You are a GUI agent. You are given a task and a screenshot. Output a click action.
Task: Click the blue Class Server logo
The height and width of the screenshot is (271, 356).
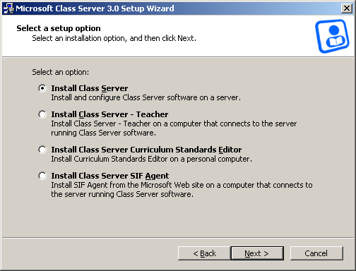(332, 36)
